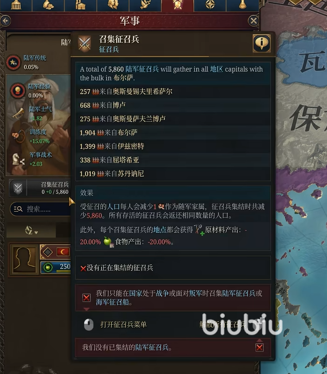The image size is (327, 374).
Task: Click 打开征召兵菜单 option
Action: coord(123,324)
